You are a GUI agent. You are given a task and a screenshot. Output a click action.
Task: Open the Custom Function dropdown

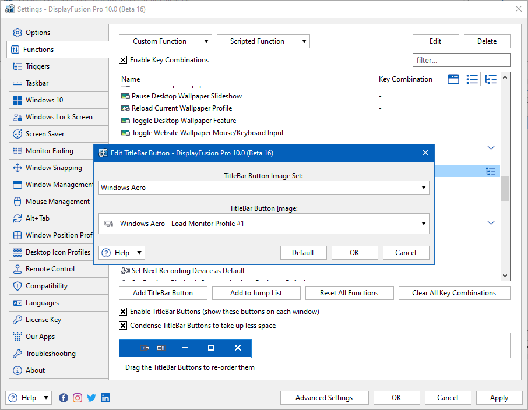point(166,41)
